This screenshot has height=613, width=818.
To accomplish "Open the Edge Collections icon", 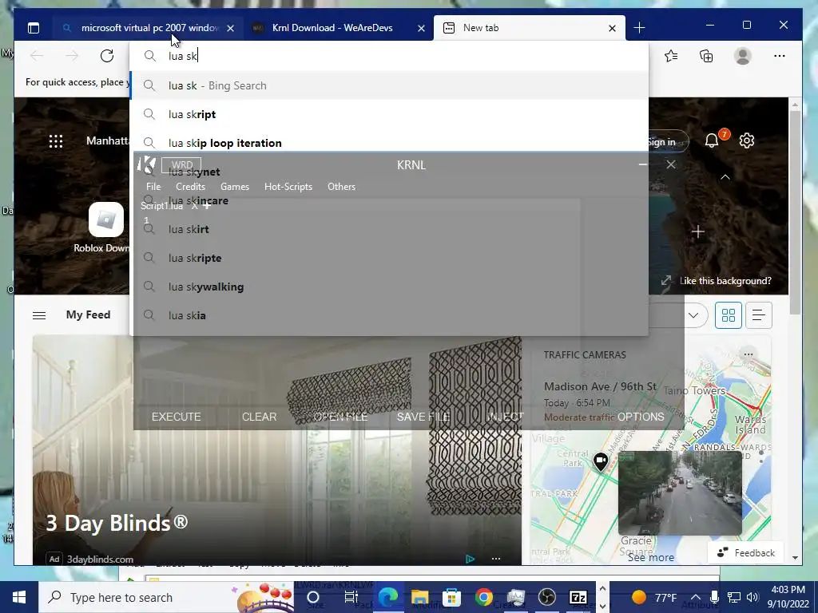I will coord(706,56).
